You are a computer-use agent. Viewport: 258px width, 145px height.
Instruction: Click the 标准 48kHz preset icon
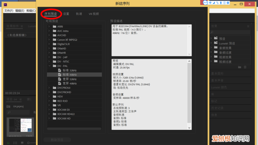click(x=60, y=75)
